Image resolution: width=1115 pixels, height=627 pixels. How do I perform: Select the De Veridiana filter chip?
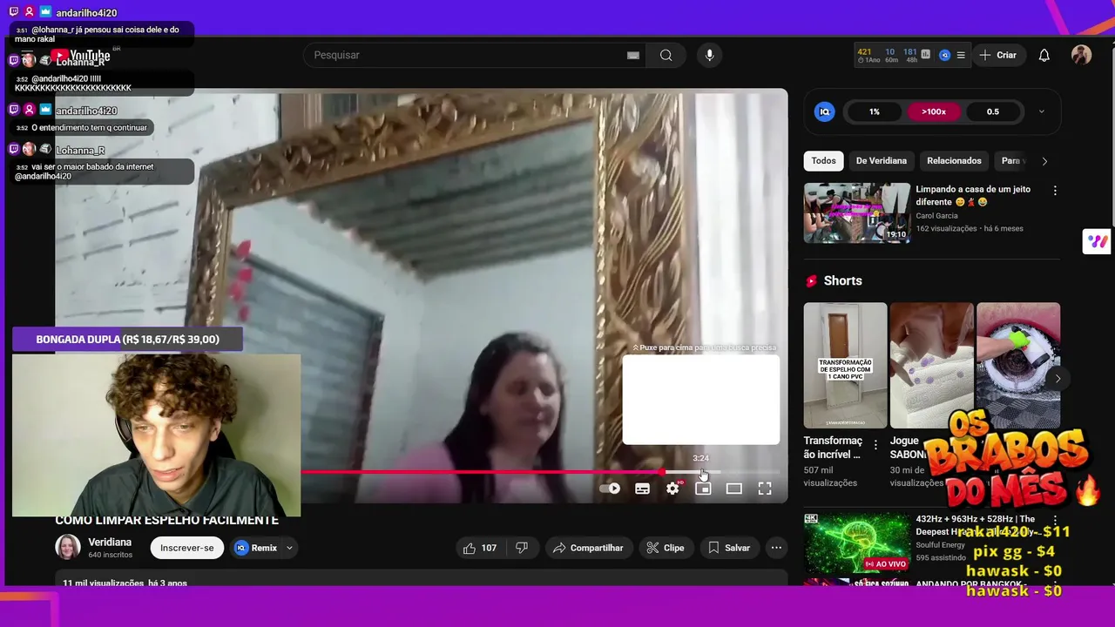pyautogui.click(x=882, y=160)
